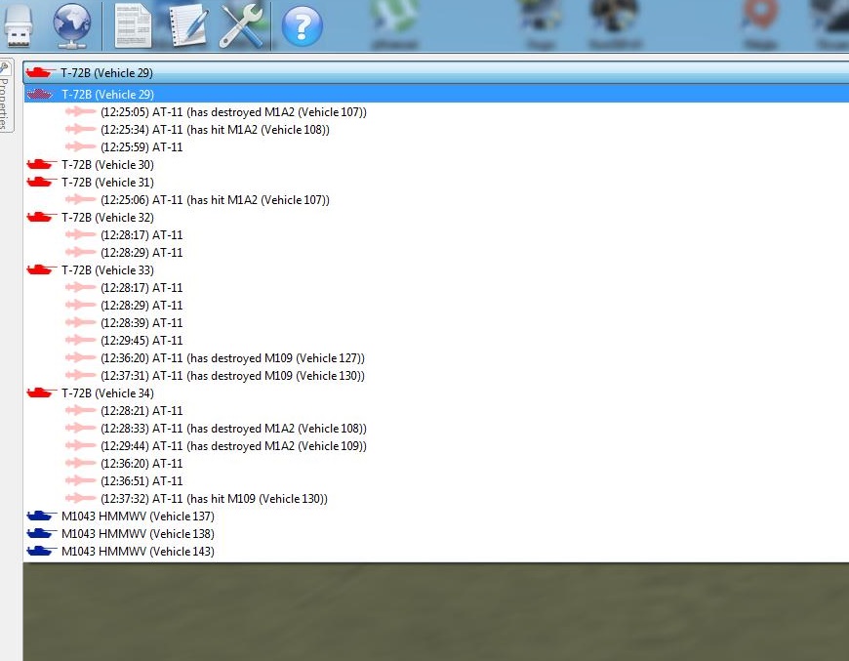Select T-72B (Vehicle 34) entry
This screenshot has width=849, height=661.
(107, 392)
